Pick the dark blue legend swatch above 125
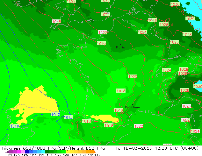 click(27, 152)
